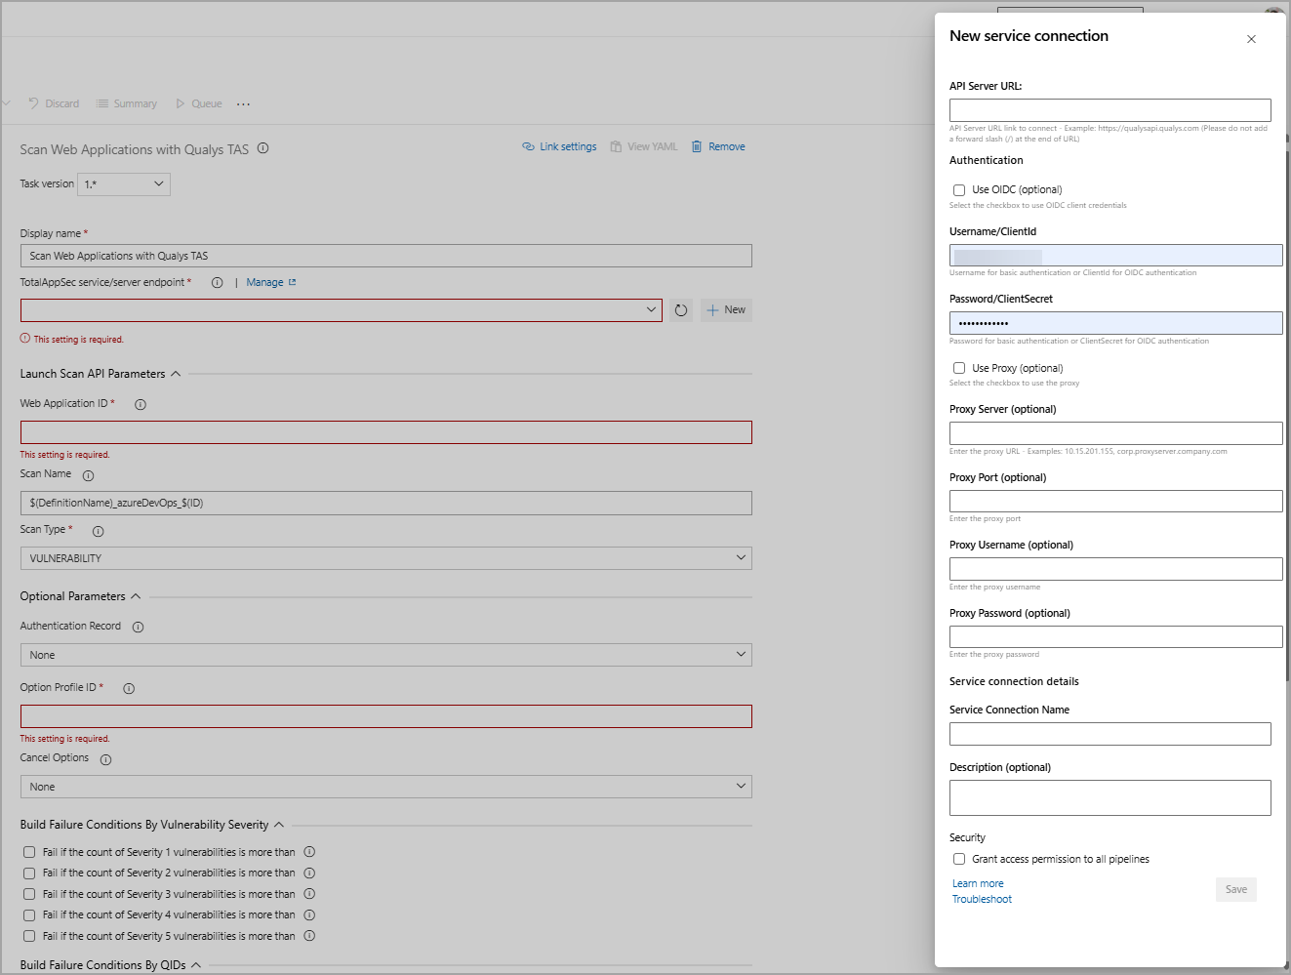Show info for Scan Web Applications title
Viewport: 1291px width, 975px height.
[262, 148]
